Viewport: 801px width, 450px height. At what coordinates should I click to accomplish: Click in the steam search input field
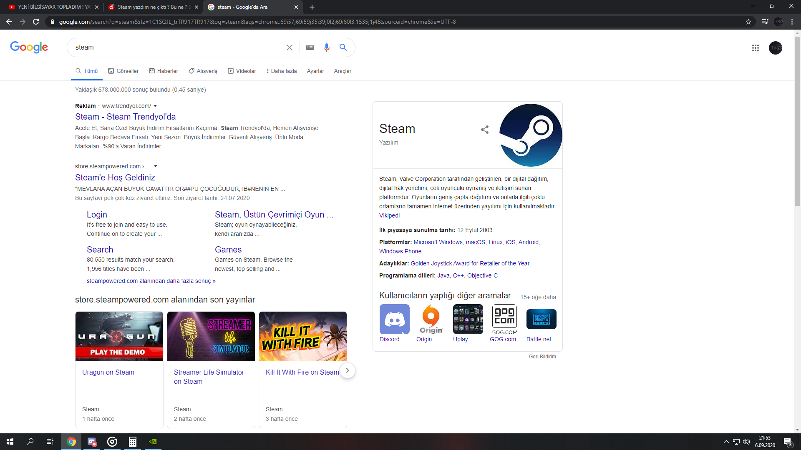coord(177,47)
